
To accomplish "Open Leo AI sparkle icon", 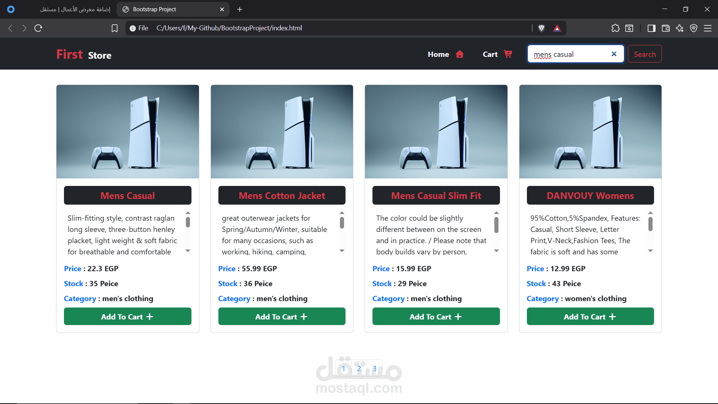I will pos(679,28).
